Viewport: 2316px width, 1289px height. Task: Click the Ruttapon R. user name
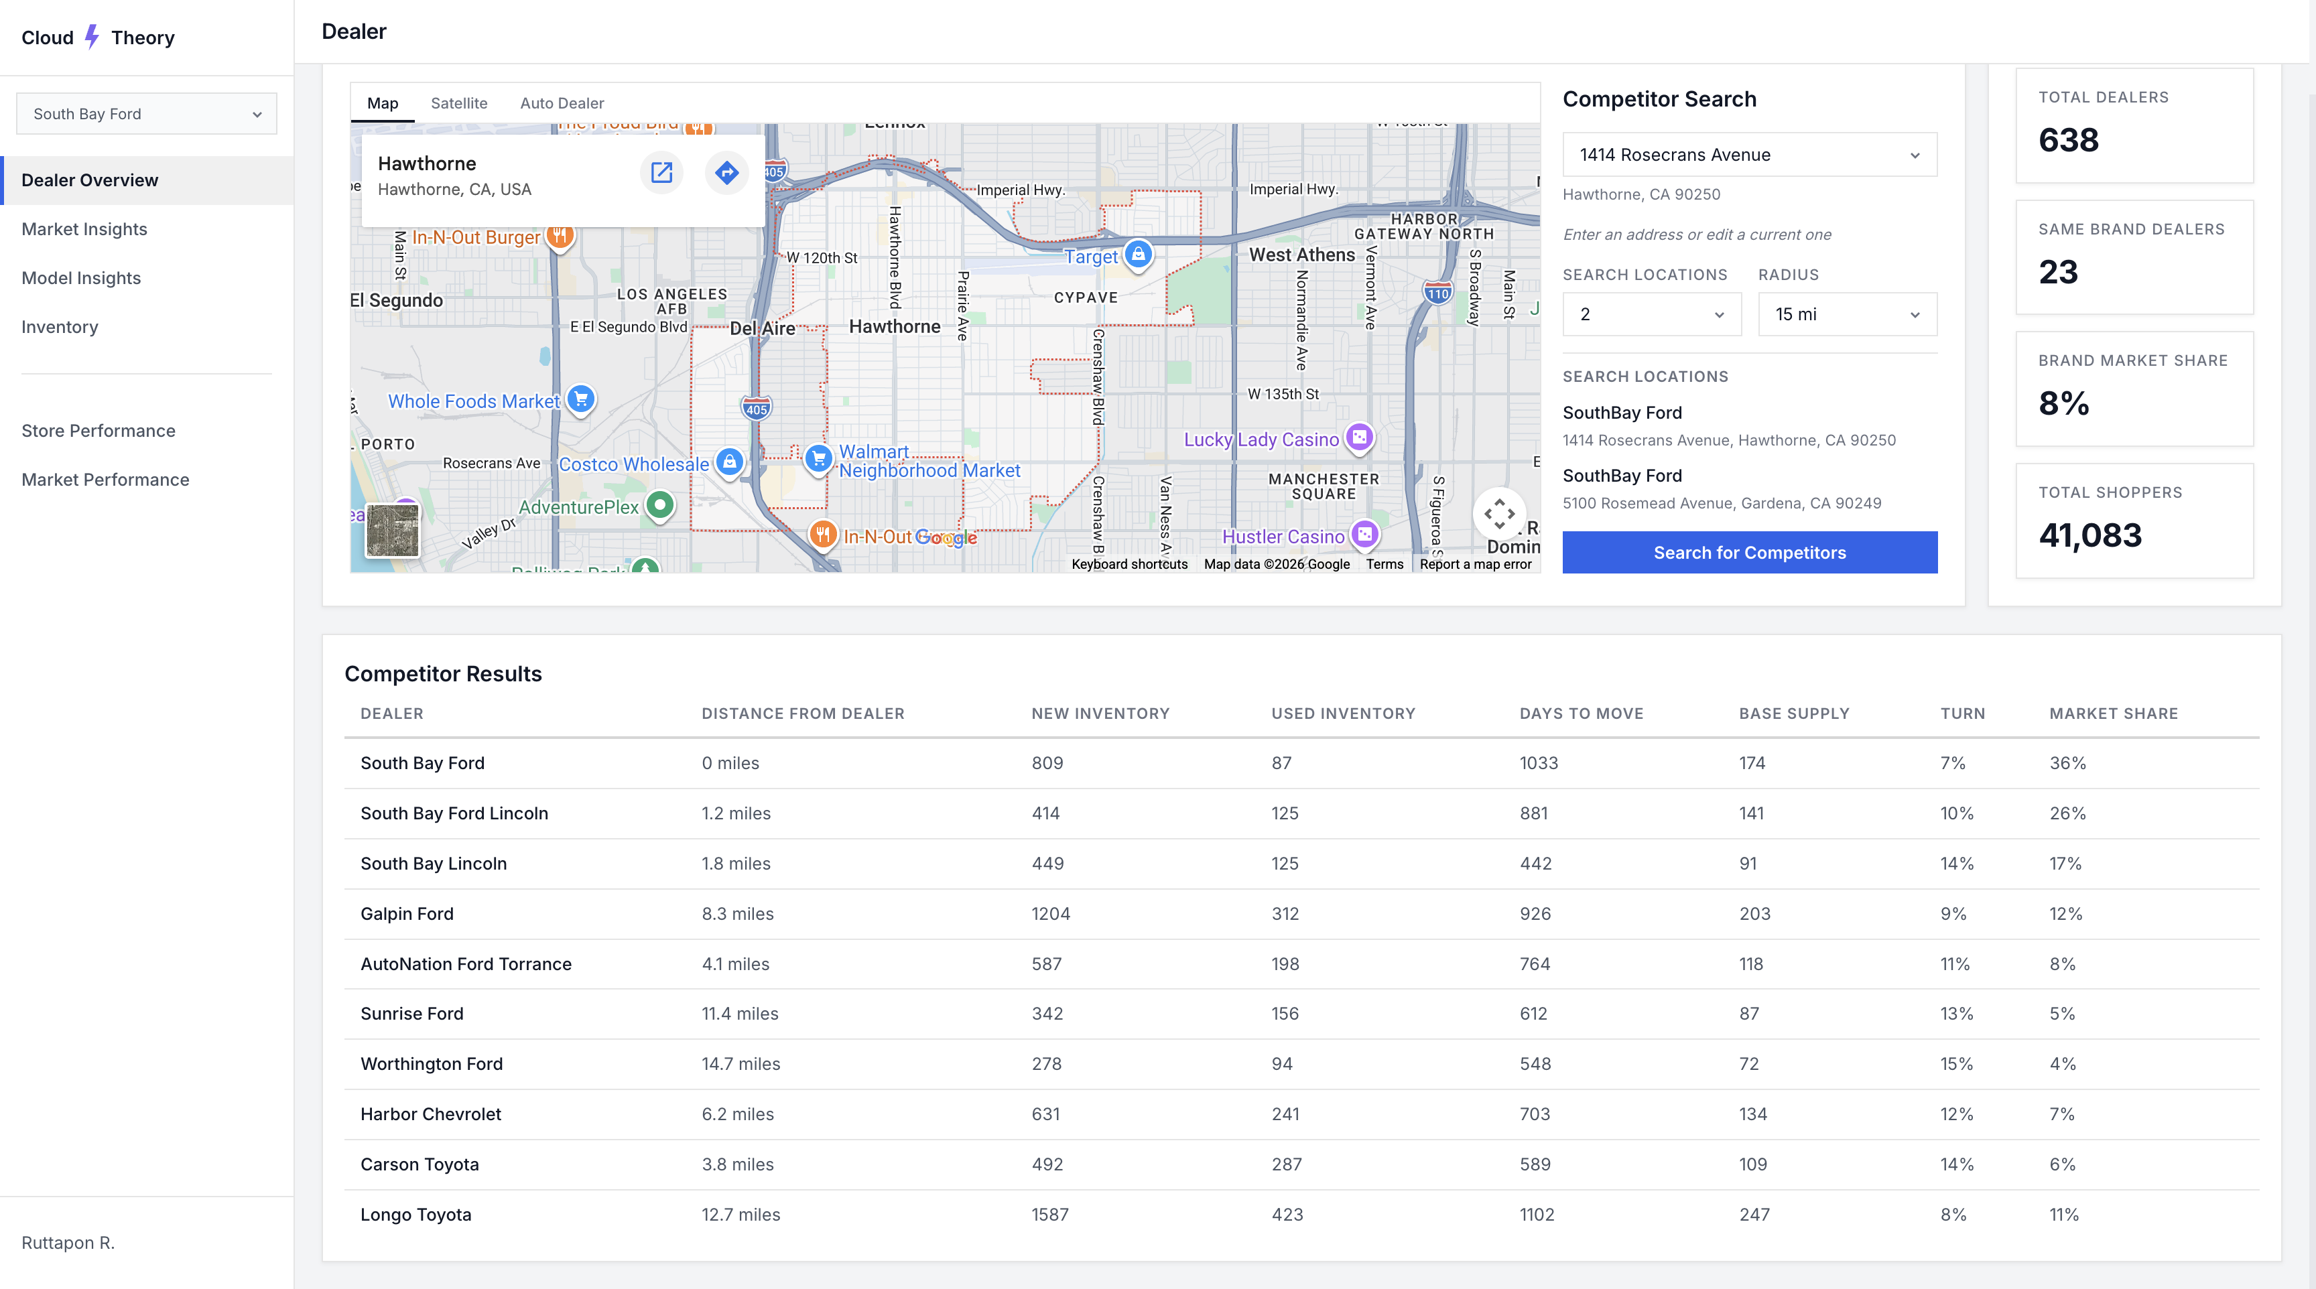click(x=68, y=1242)
